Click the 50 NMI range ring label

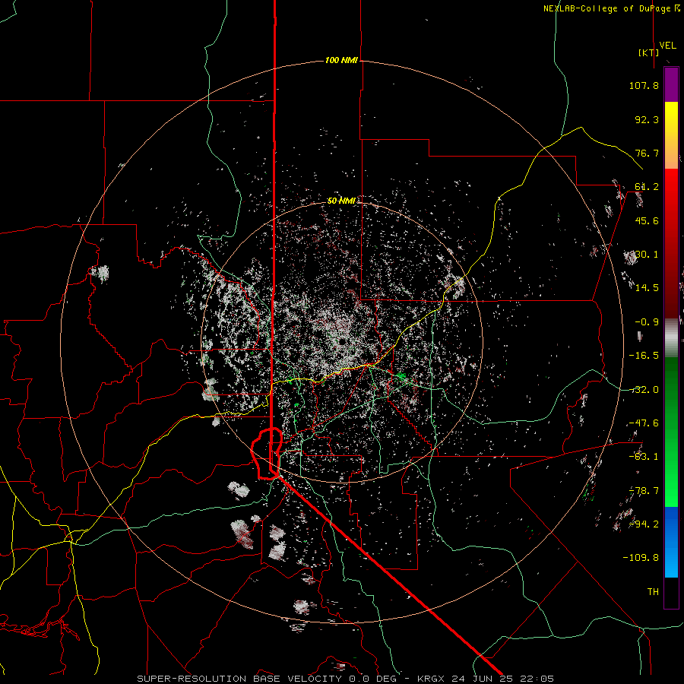[x=341, y=201]
